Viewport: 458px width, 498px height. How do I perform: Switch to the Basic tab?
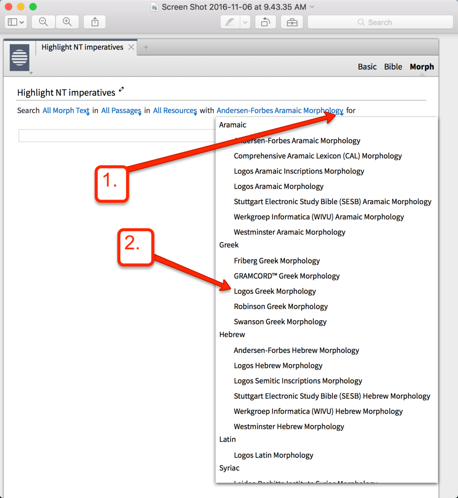click(367, 66)
